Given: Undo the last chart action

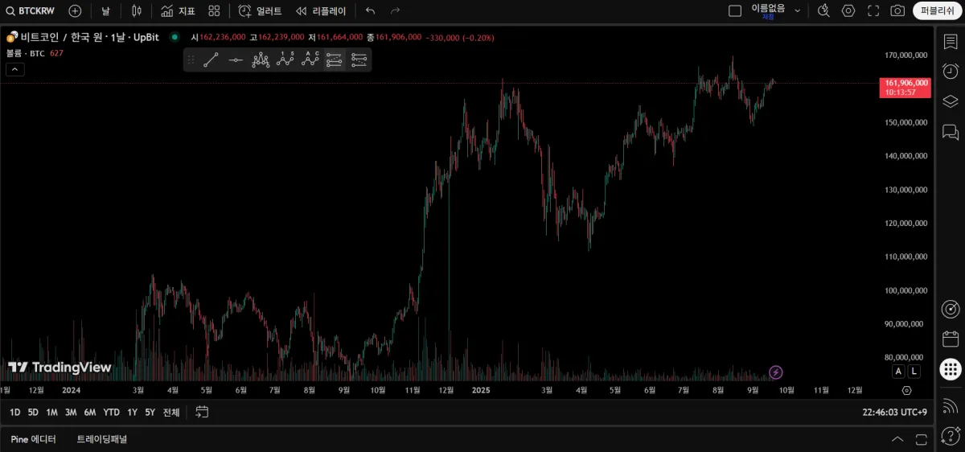Looking at the screenshot, I should click(370, 11).
